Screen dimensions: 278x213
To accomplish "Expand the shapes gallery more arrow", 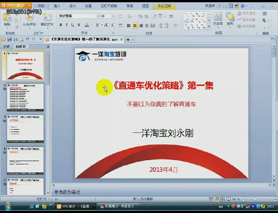I will pyautogui.click(x=209, y=27).
